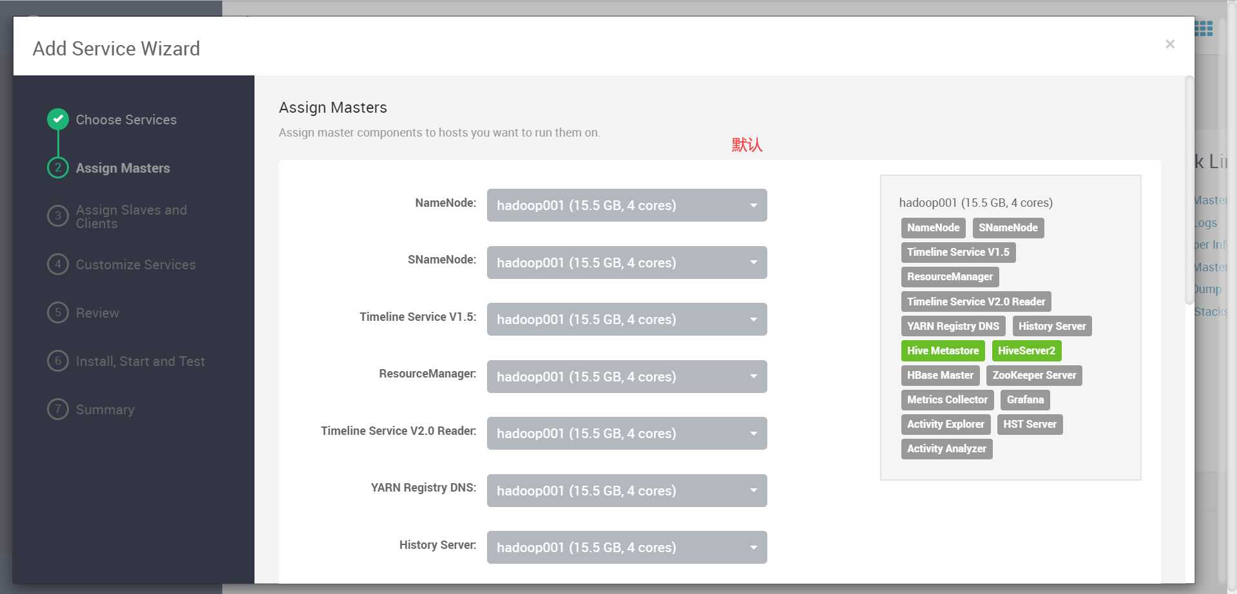
Task: Click the Activity Analyzer tag
Action: 946,448
